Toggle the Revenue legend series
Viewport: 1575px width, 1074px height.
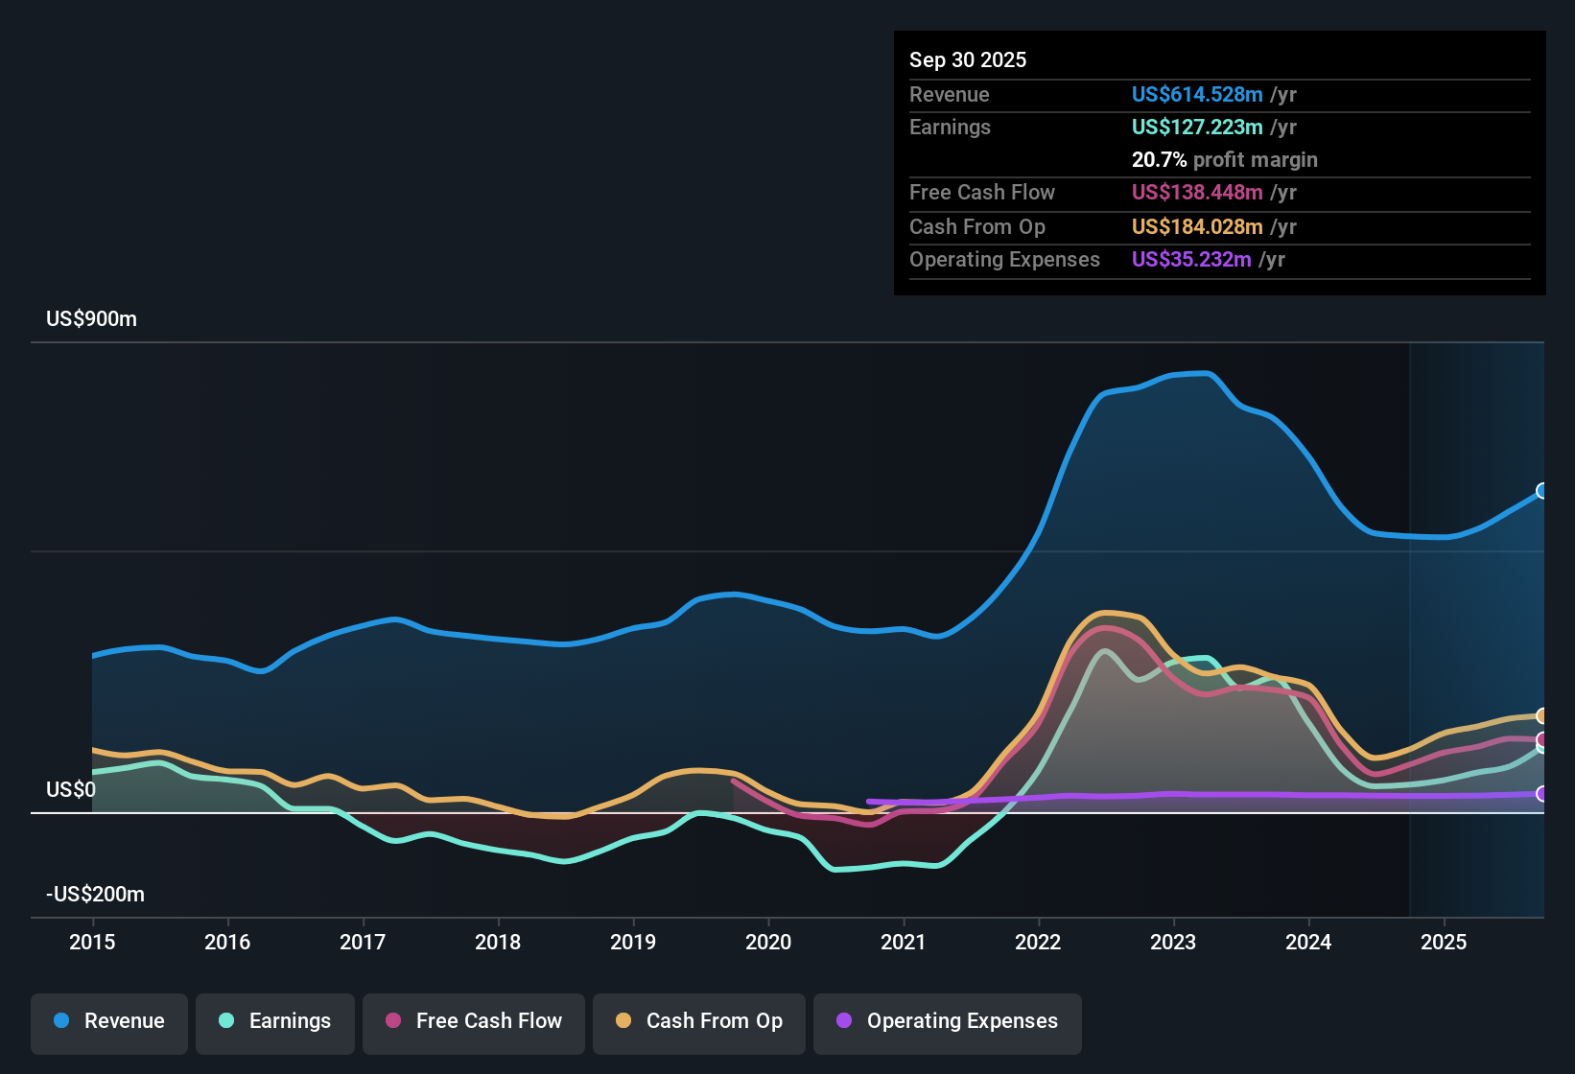coord(109,1022)
